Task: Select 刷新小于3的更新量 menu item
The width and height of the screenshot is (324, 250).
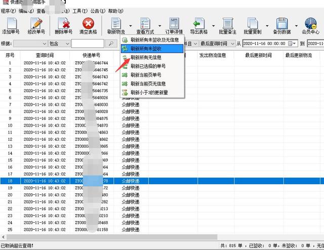Action: [x=152, y=92]
